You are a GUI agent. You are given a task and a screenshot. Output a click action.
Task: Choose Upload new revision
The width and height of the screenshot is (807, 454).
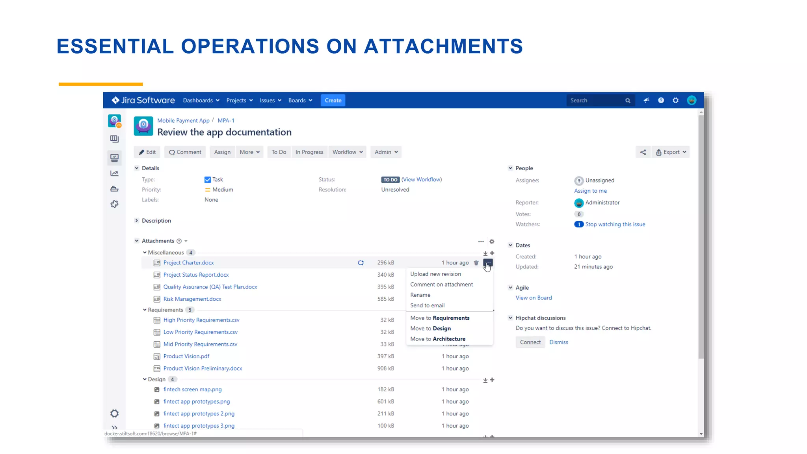pyautogui.click(x=435, y=274)
